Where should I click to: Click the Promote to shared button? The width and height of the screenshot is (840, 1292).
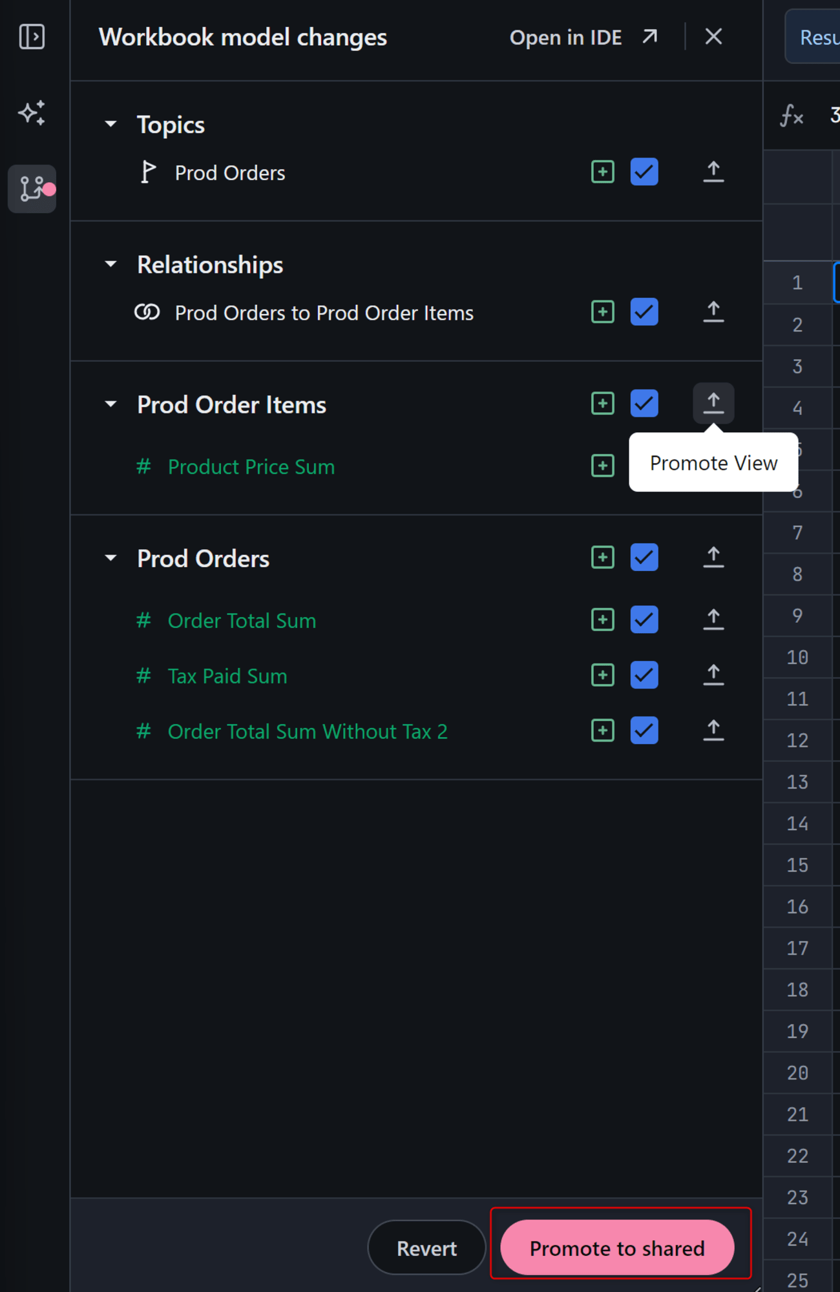click(x=617, y=1247)
